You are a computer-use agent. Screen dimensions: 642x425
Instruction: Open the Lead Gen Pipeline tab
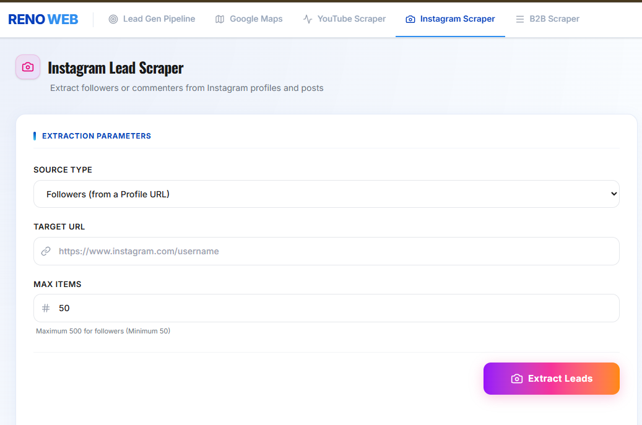point(152,19)
